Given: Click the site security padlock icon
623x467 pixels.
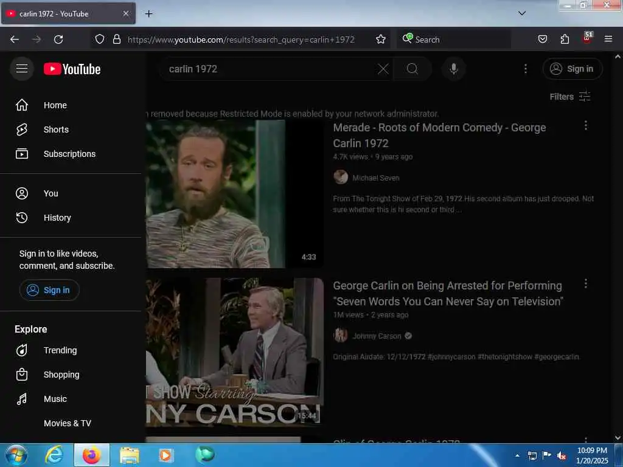Looking at the screenshot, I should tap(116, 39).
